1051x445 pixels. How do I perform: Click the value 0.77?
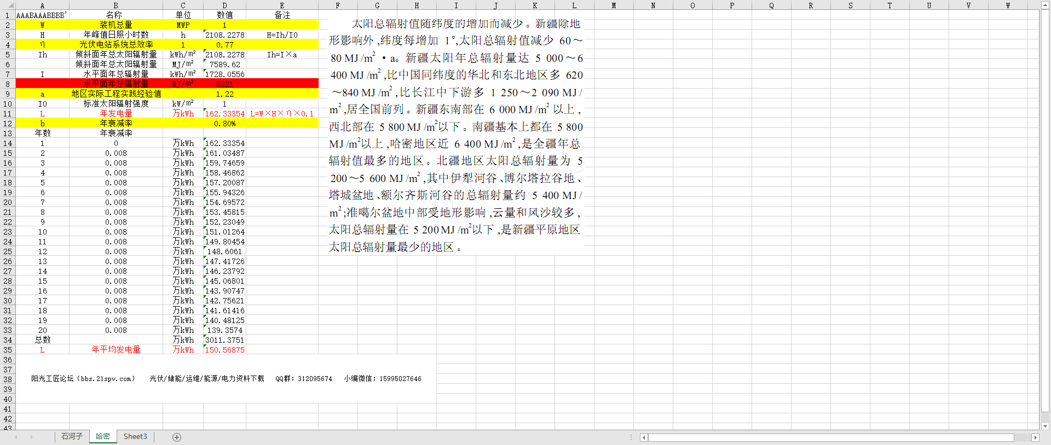[224, 45]
